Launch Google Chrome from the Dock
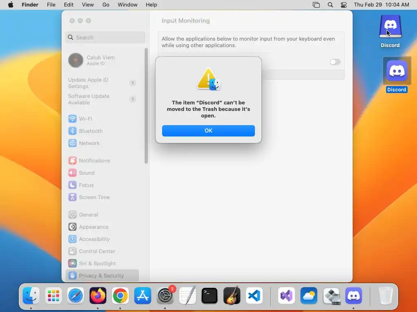417x312 pixels. pos(120,295)
